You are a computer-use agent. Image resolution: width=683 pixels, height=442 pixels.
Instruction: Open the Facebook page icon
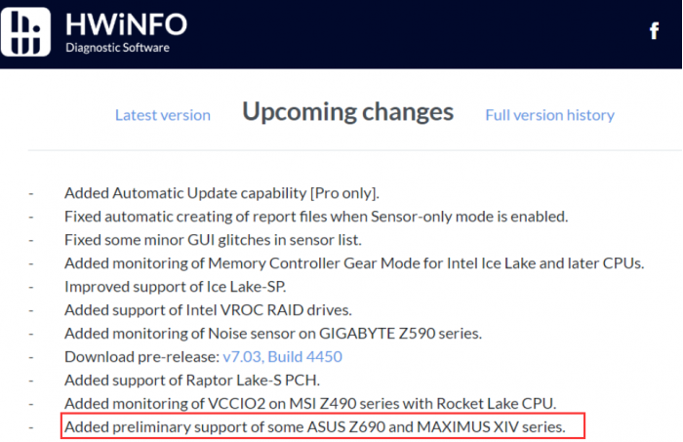655,30
